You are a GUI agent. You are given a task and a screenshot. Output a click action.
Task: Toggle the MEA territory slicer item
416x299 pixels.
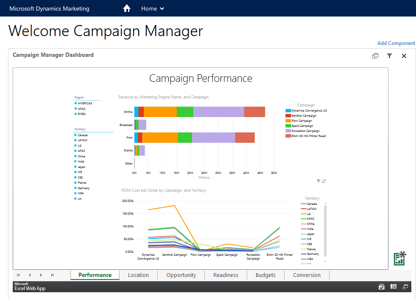(x=79, y=193)
